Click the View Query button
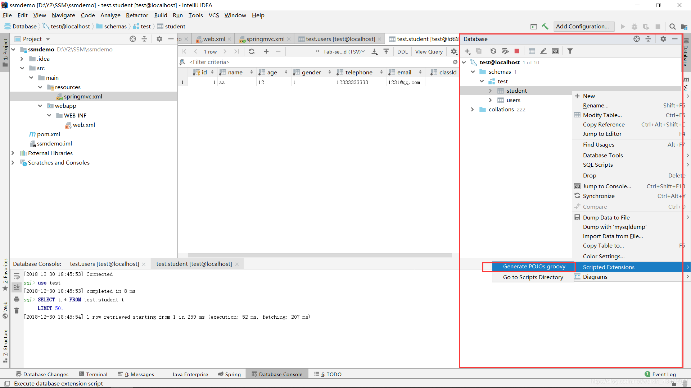 428,51
